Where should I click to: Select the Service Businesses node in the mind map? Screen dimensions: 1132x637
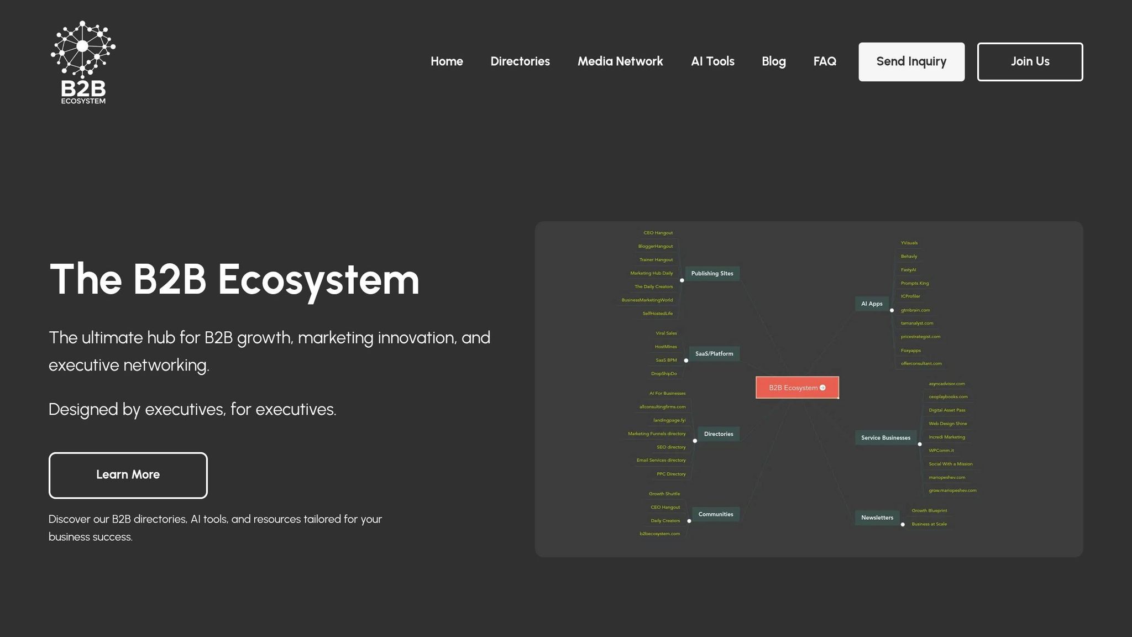click(885, 438)
